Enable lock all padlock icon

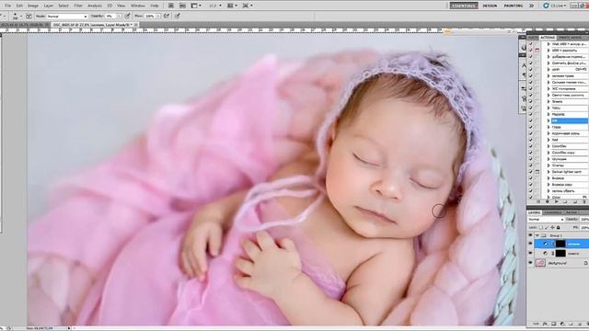pos(559,227)
